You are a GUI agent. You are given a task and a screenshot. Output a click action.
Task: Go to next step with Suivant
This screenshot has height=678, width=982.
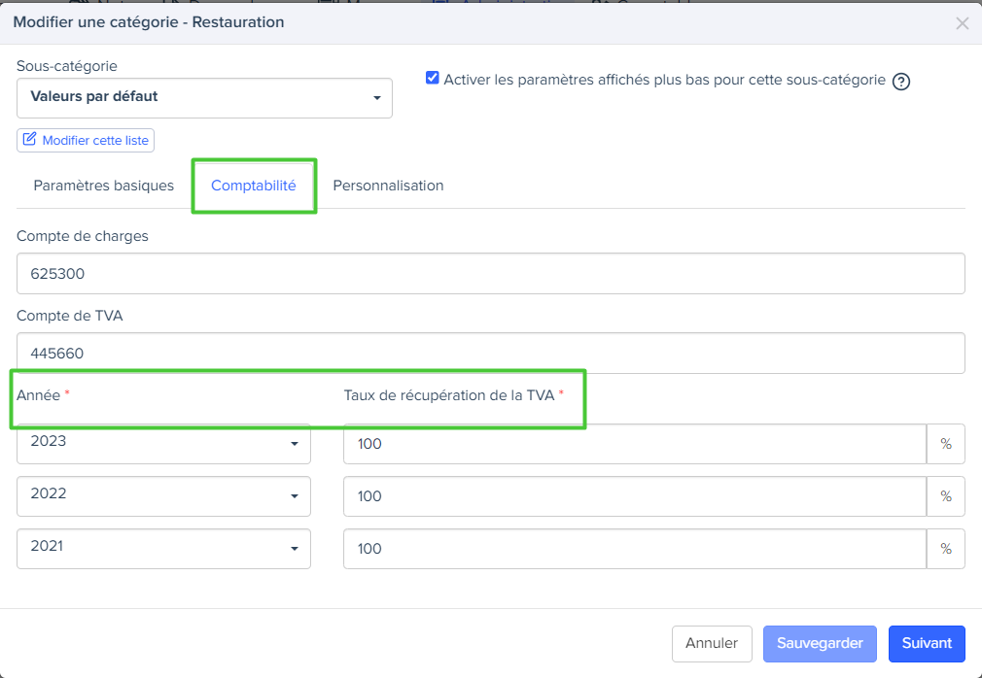(926, 643)
